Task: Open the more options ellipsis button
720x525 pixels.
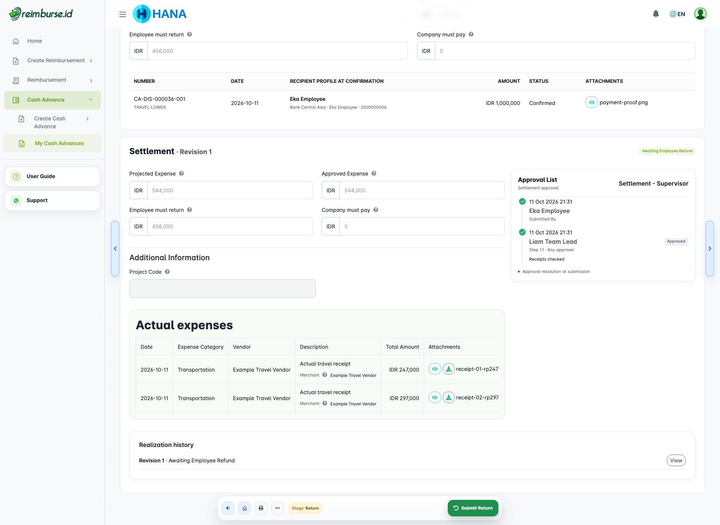Action: pyautogui.click(x=277, y=508)
